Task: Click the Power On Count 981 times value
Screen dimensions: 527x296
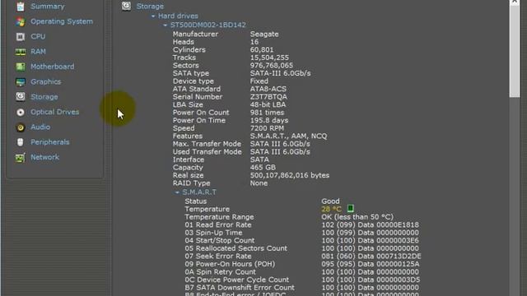Action: coord(267,113)
